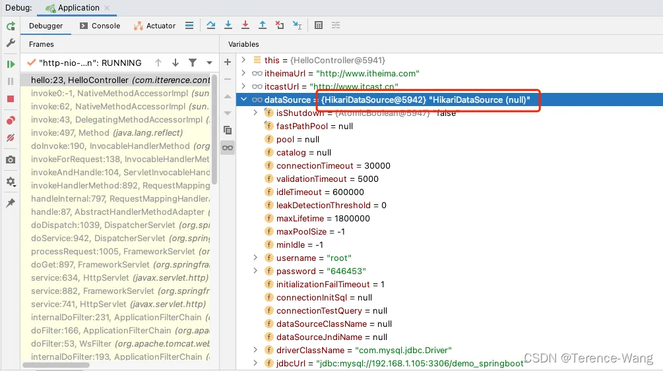
Task: Expand the username field node
Action: pos(256,258)
